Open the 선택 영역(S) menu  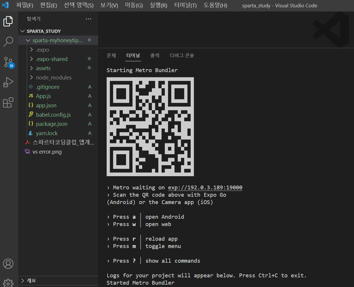(78, 6)
